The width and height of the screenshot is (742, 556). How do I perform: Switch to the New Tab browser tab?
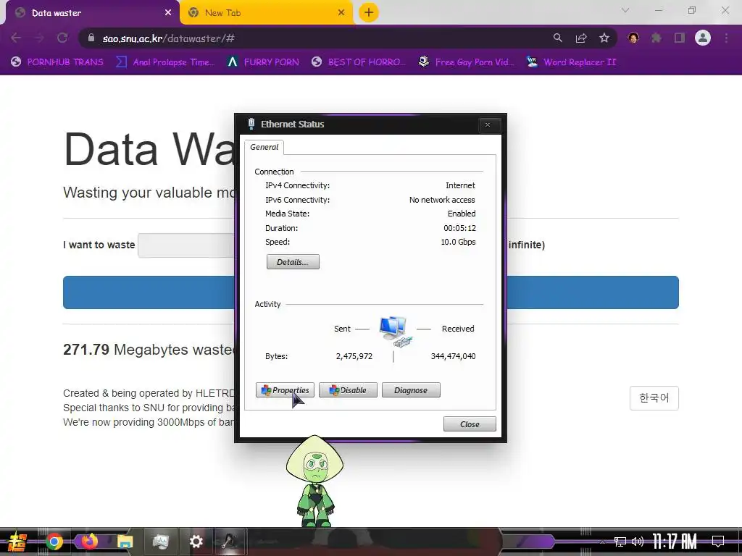(x=265, y=13)
